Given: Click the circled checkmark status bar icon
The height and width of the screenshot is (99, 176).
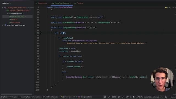Looking at the screenshot, I should [105, 97].
